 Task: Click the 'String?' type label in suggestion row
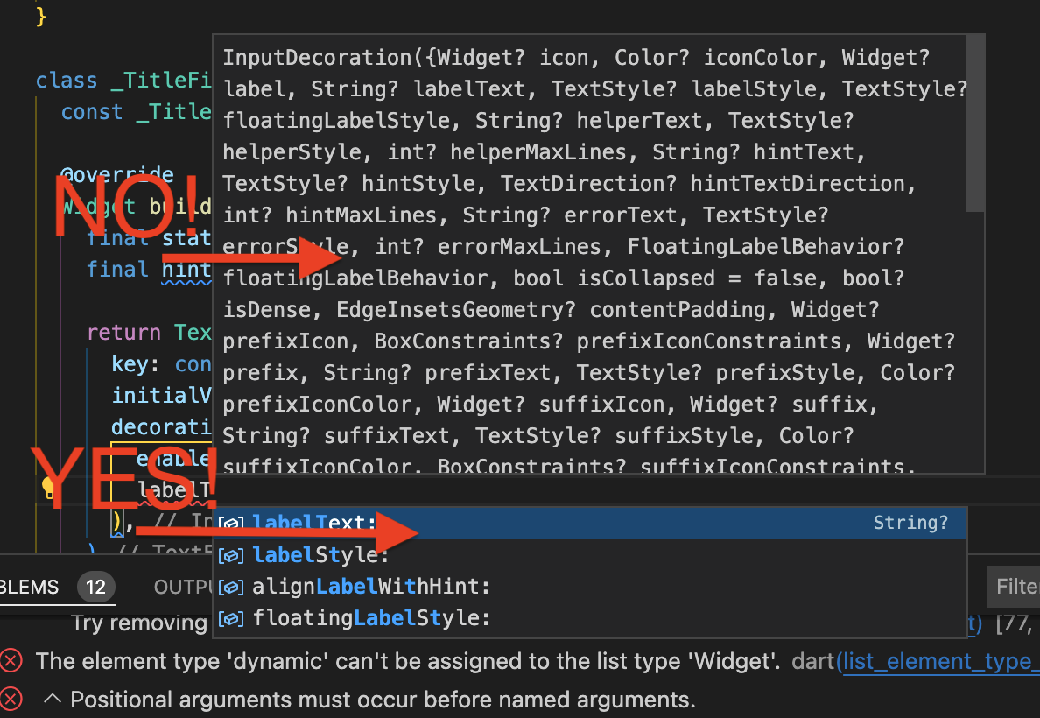click(910, 523)
